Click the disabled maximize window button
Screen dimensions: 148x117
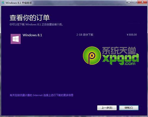135,2
